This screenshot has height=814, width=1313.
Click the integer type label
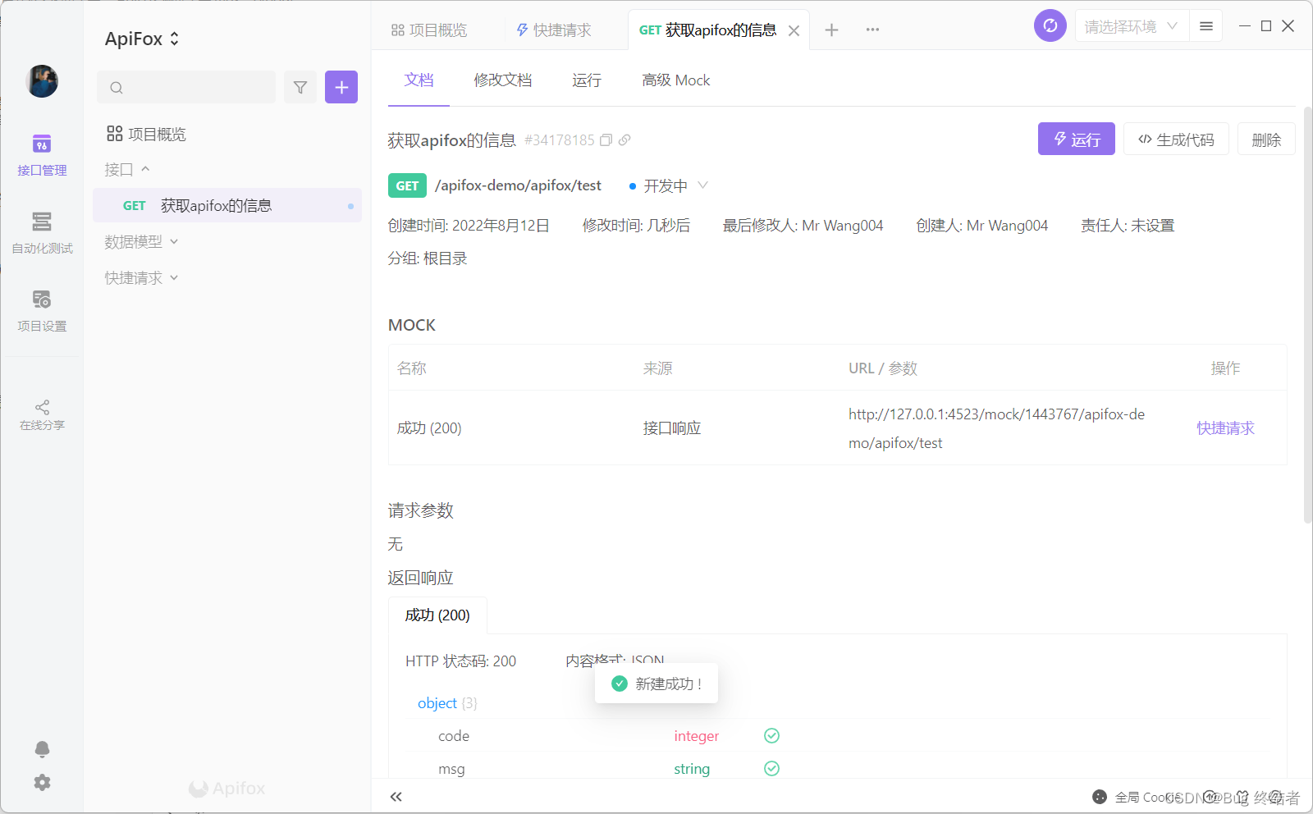tap(697, 736)
